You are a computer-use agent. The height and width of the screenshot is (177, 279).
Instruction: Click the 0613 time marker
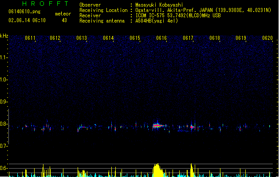(82, 38)
